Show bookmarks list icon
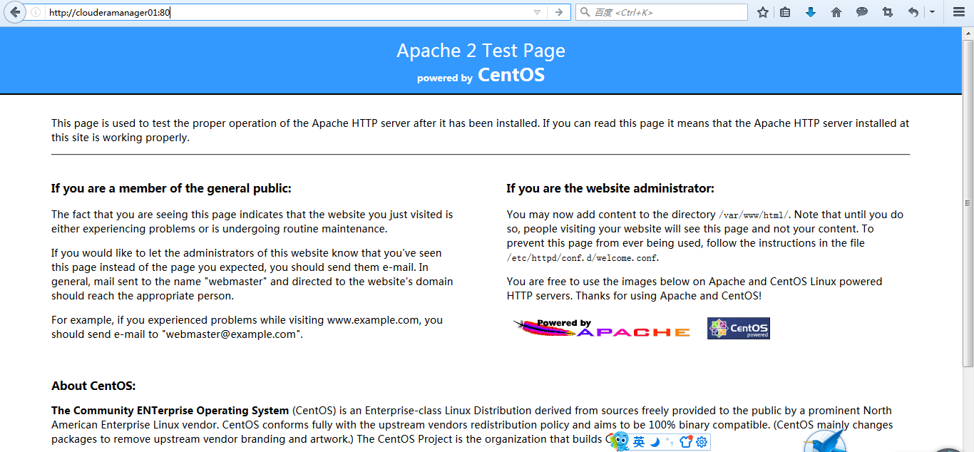The image size is (974, 452). pos(785,12)
